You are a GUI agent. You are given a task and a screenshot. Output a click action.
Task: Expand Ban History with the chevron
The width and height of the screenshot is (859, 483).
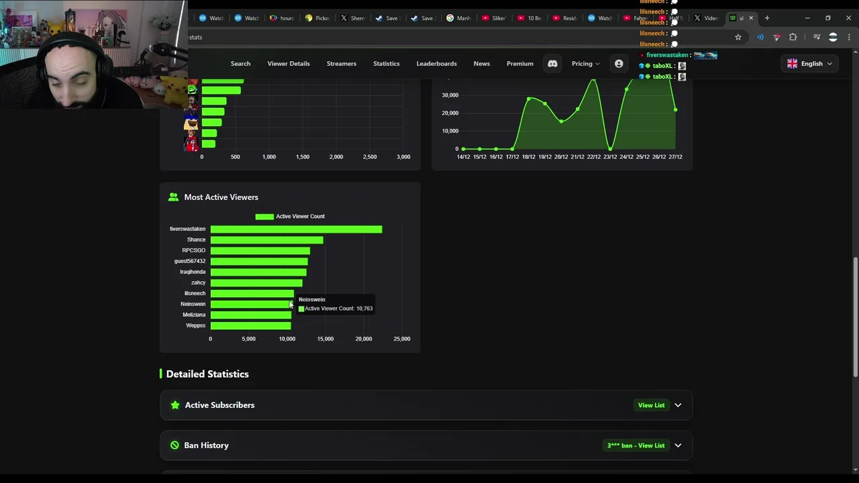coord(678,445)
